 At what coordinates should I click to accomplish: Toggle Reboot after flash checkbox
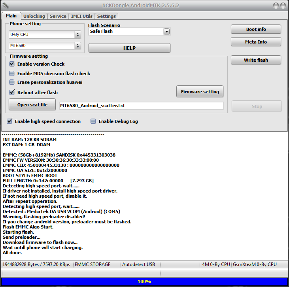pyautogui.click(x=12, y=92)
